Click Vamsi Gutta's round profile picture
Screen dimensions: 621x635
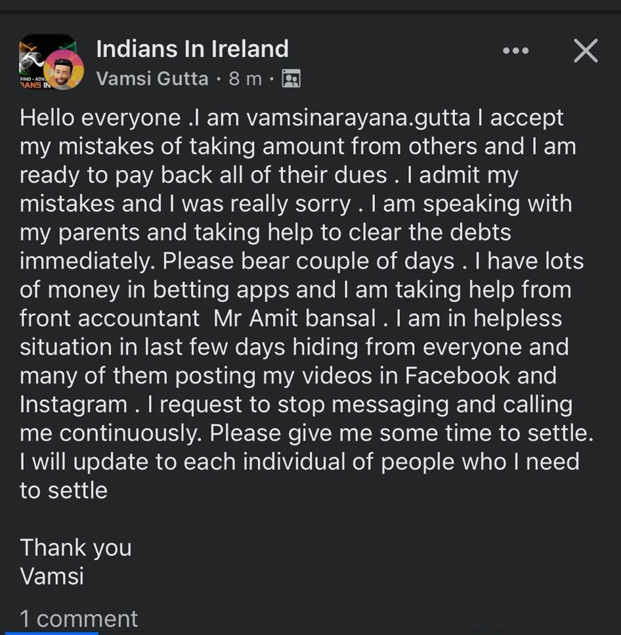64,70
